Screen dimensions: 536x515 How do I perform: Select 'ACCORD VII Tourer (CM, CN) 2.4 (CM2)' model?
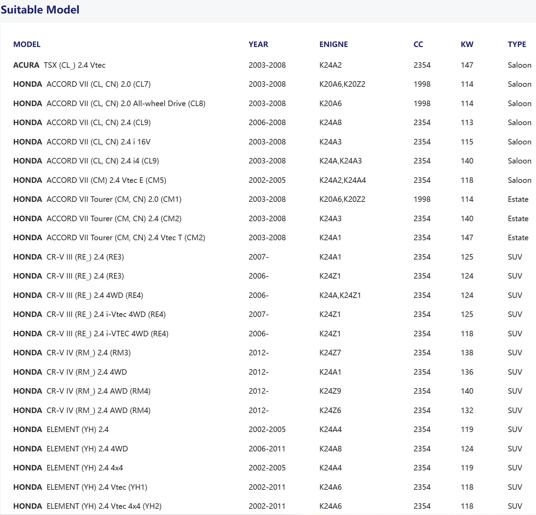tap(97, 218)
